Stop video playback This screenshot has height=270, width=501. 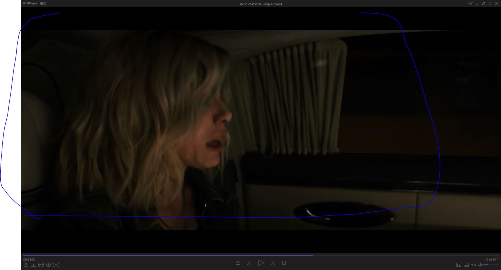[x=284, y=263]
